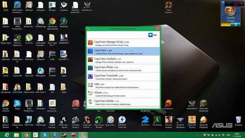This screenshot has height=138, width=245.
Task: Select the Skype desktop shortcut
Action: point(17,105)
